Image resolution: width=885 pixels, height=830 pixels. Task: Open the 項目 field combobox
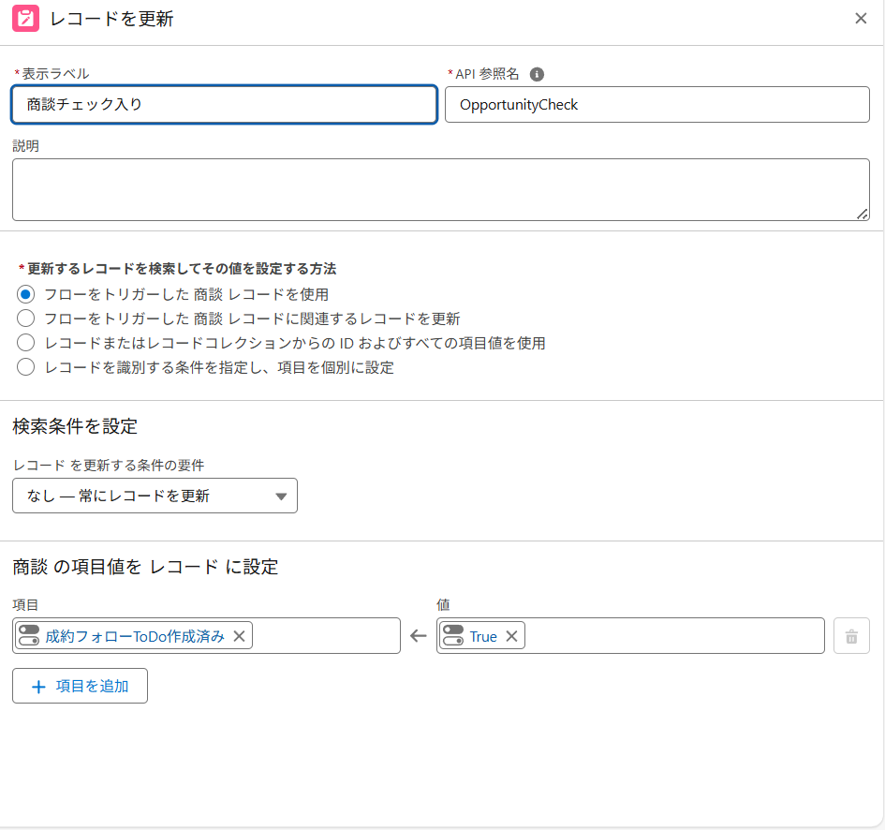[x=328, y=635]
